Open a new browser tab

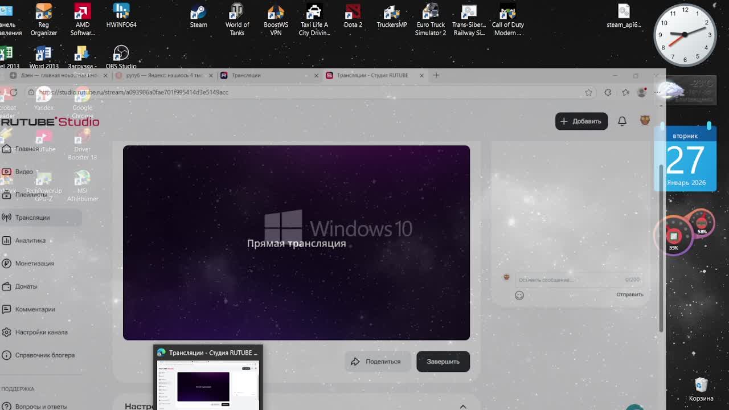[436, 75]
